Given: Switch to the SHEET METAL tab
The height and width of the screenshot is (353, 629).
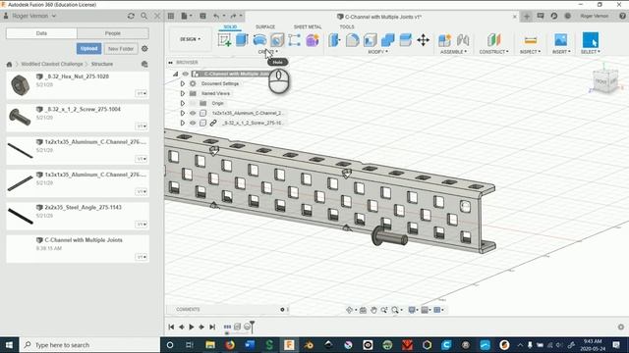Looking at the screenshot, I should click(308, 26).
